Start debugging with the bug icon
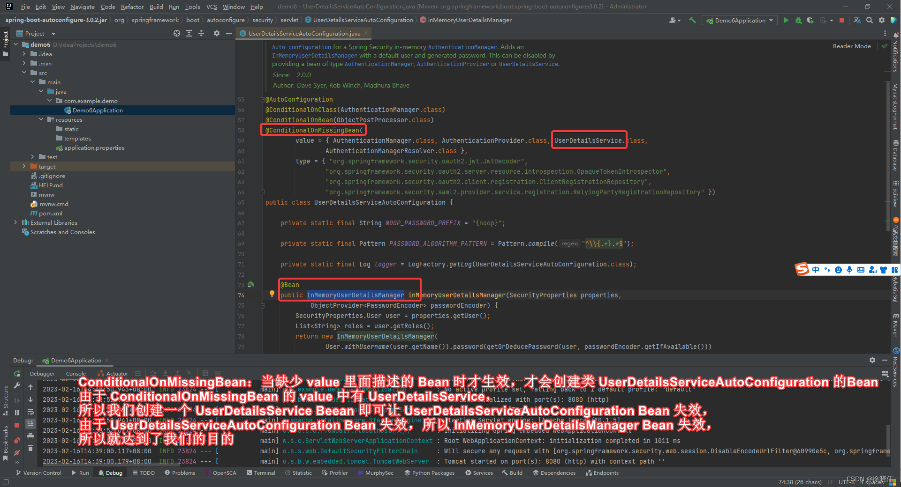This screenshot has height=487, width=901. 798,20
